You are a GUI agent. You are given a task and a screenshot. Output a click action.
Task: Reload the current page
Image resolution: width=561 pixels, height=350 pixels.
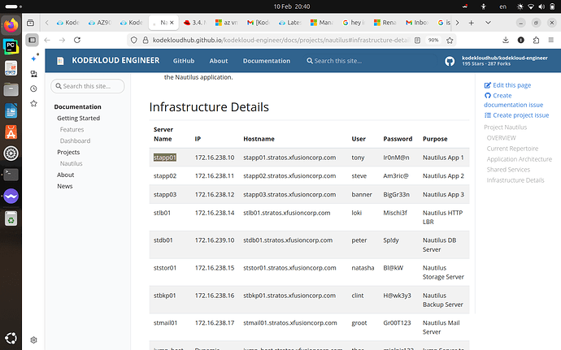pos(77,40)
